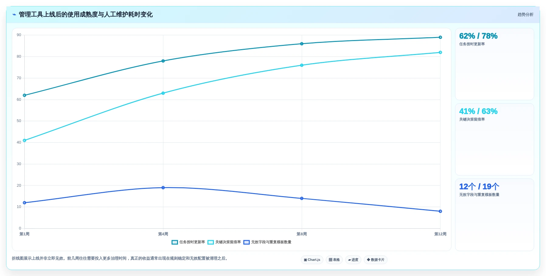Click 关键决策留痕率 data point at 第12周

(x=440, y=53)
